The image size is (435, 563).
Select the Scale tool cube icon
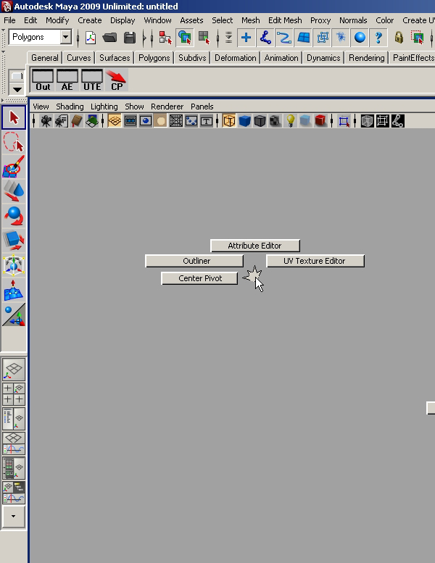[14, 240]
